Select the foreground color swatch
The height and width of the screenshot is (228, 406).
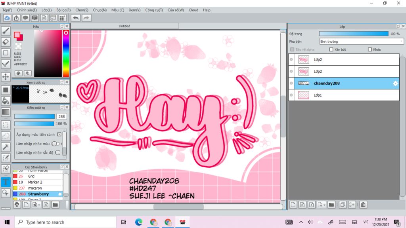coord(17,35)
